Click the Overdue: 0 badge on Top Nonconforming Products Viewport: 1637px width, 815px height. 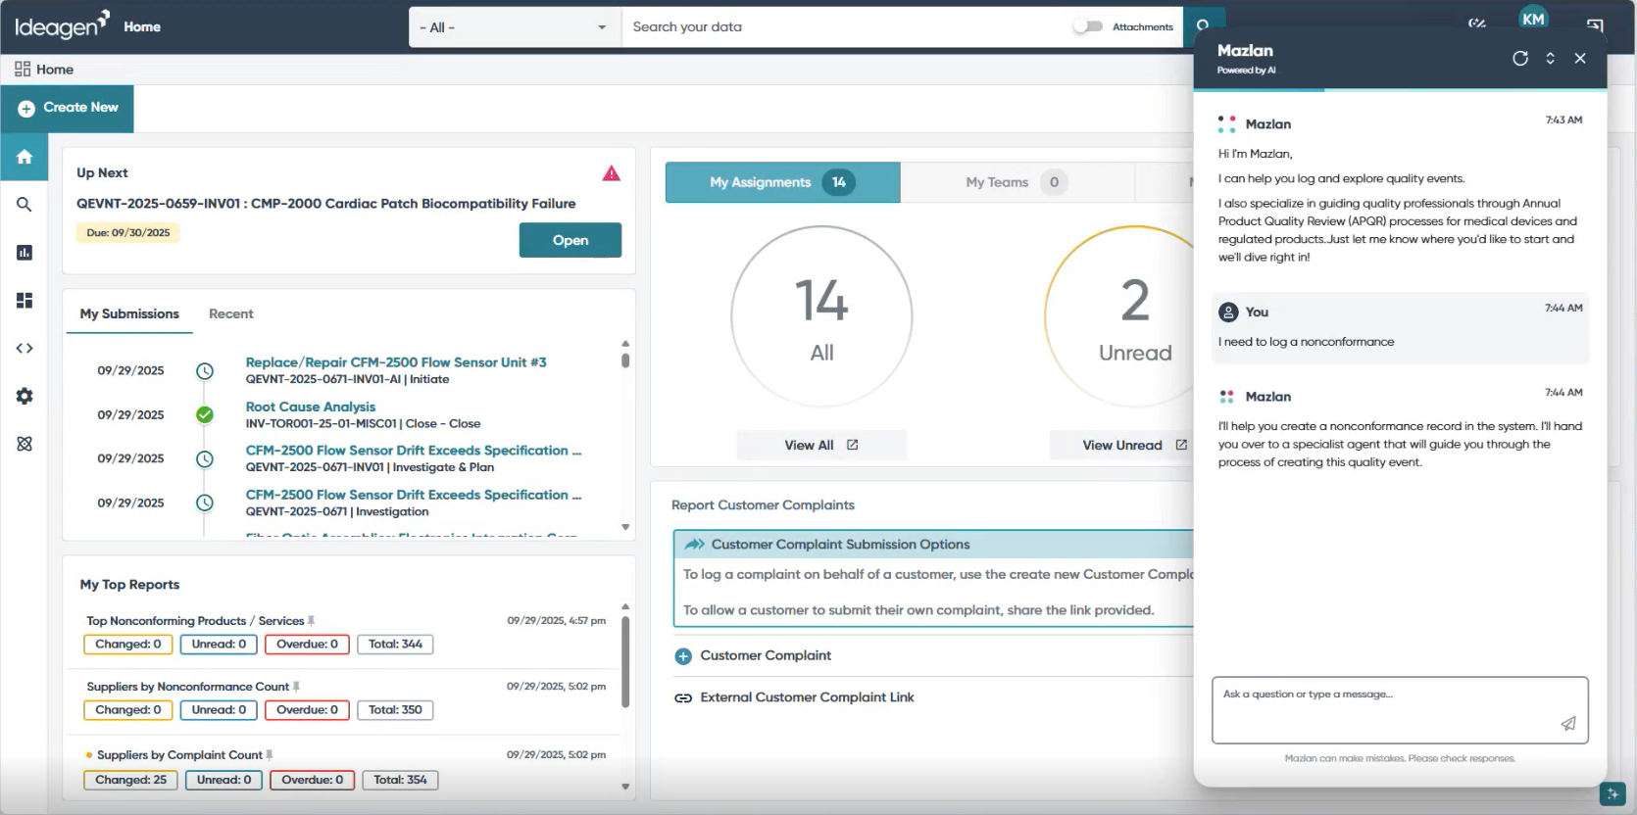(x=307, y=645)
